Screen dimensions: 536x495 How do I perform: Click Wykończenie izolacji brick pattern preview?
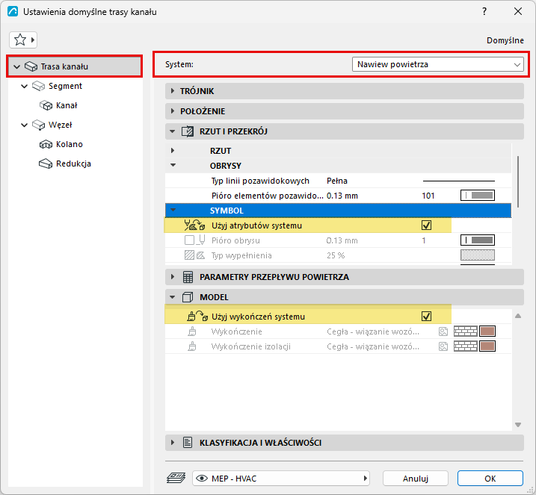click(x=465, y=346)
